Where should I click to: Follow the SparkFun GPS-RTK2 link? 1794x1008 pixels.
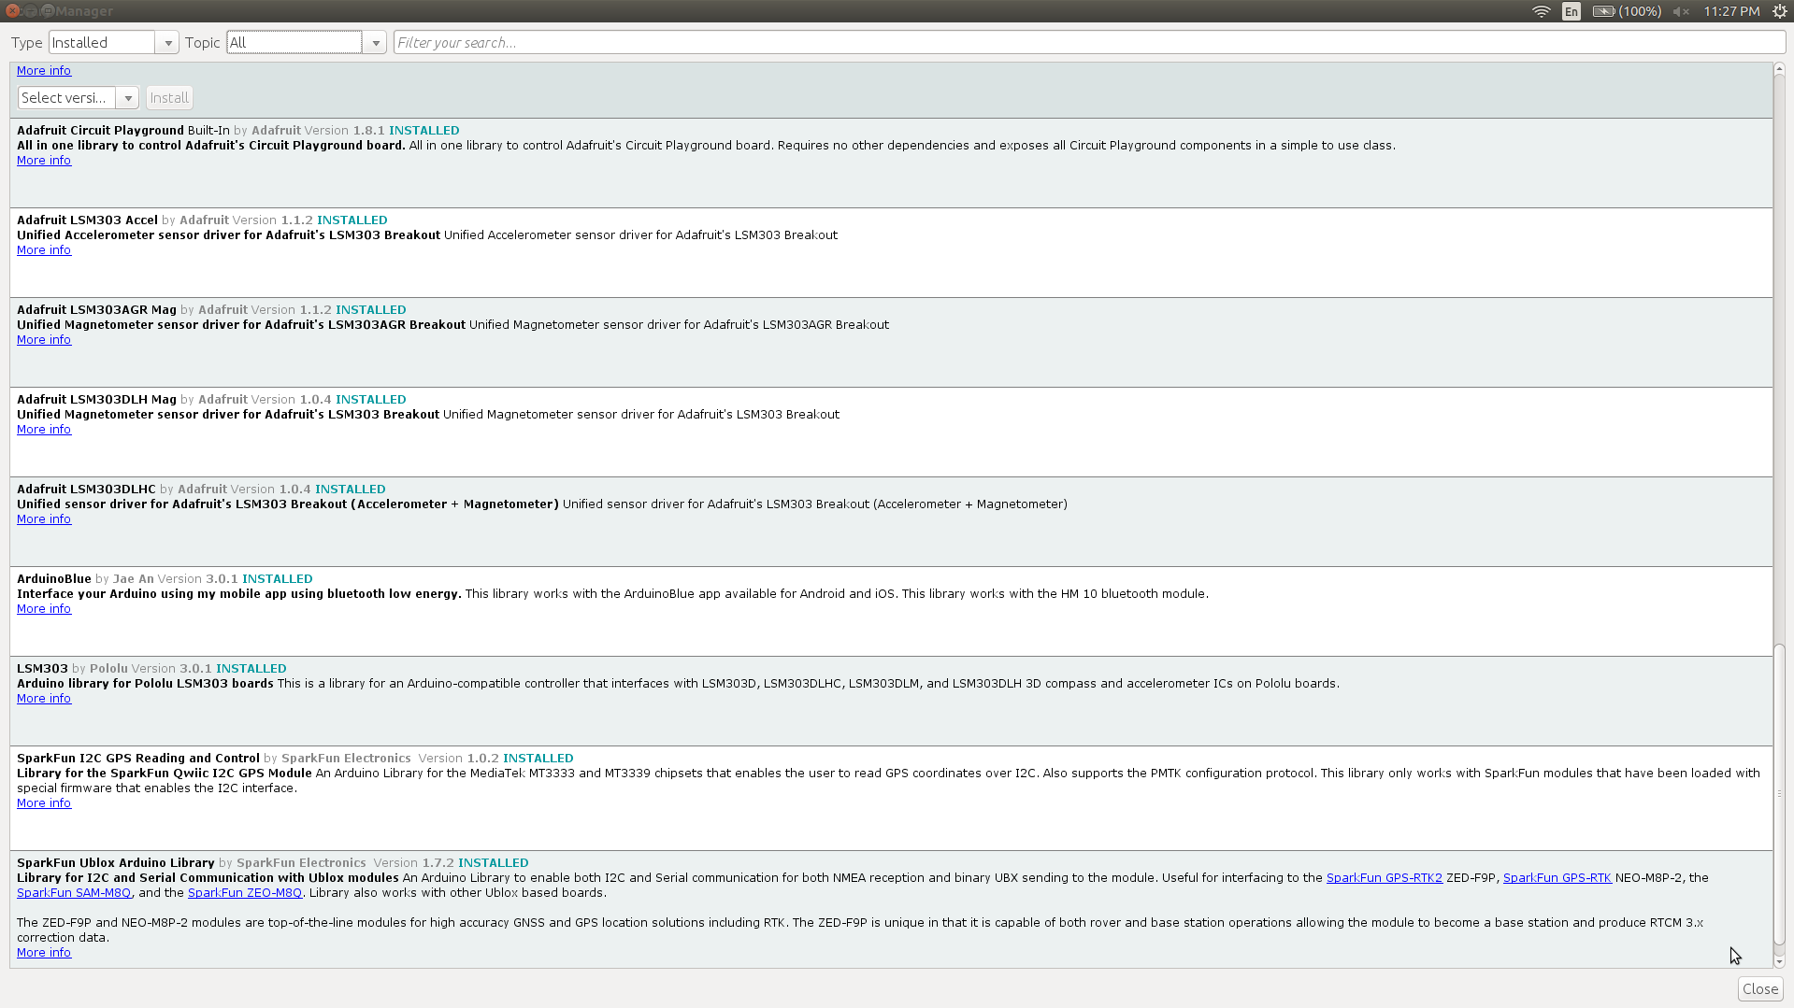tap(1384, 877)
